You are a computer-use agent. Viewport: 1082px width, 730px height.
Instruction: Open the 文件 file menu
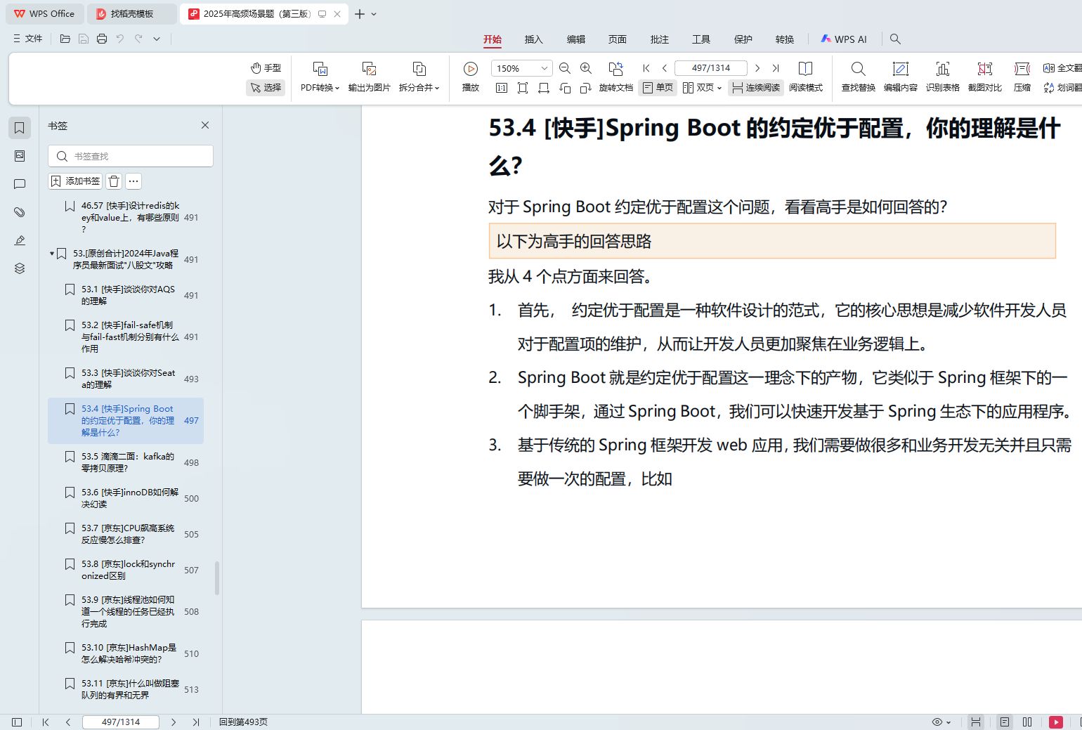28,39
